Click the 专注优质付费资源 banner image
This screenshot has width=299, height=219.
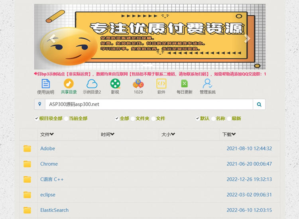(x=150, y=37)
